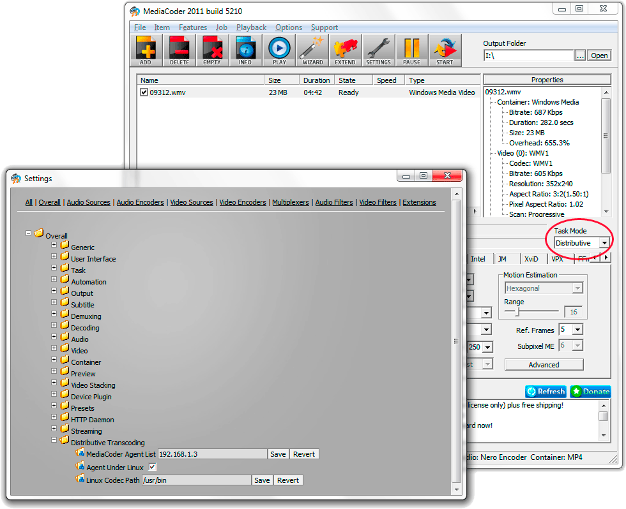Click the Presets folder icon
Viewport: 626px width, 509px height.
pos(65,406)
